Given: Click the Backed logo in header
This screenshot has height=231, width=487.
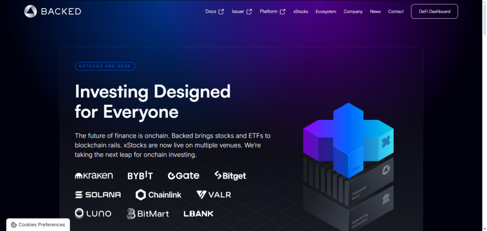Looking at the screenshot, I should [x=53, y=11].
